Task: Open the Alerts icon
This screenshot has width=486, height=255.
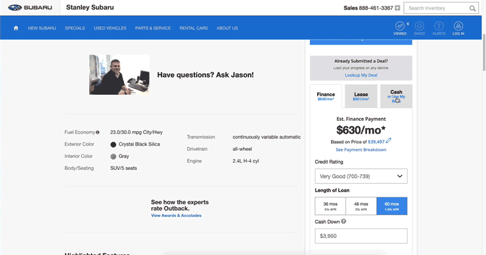Action: coord(439,28)
